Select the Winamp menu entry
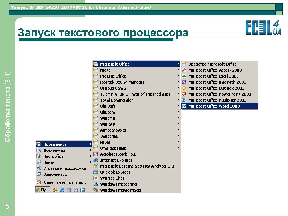The height and width of the screenshot is (216, 288). 136,118
